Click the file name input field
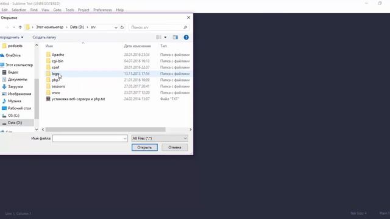 (x=88, y=139)
